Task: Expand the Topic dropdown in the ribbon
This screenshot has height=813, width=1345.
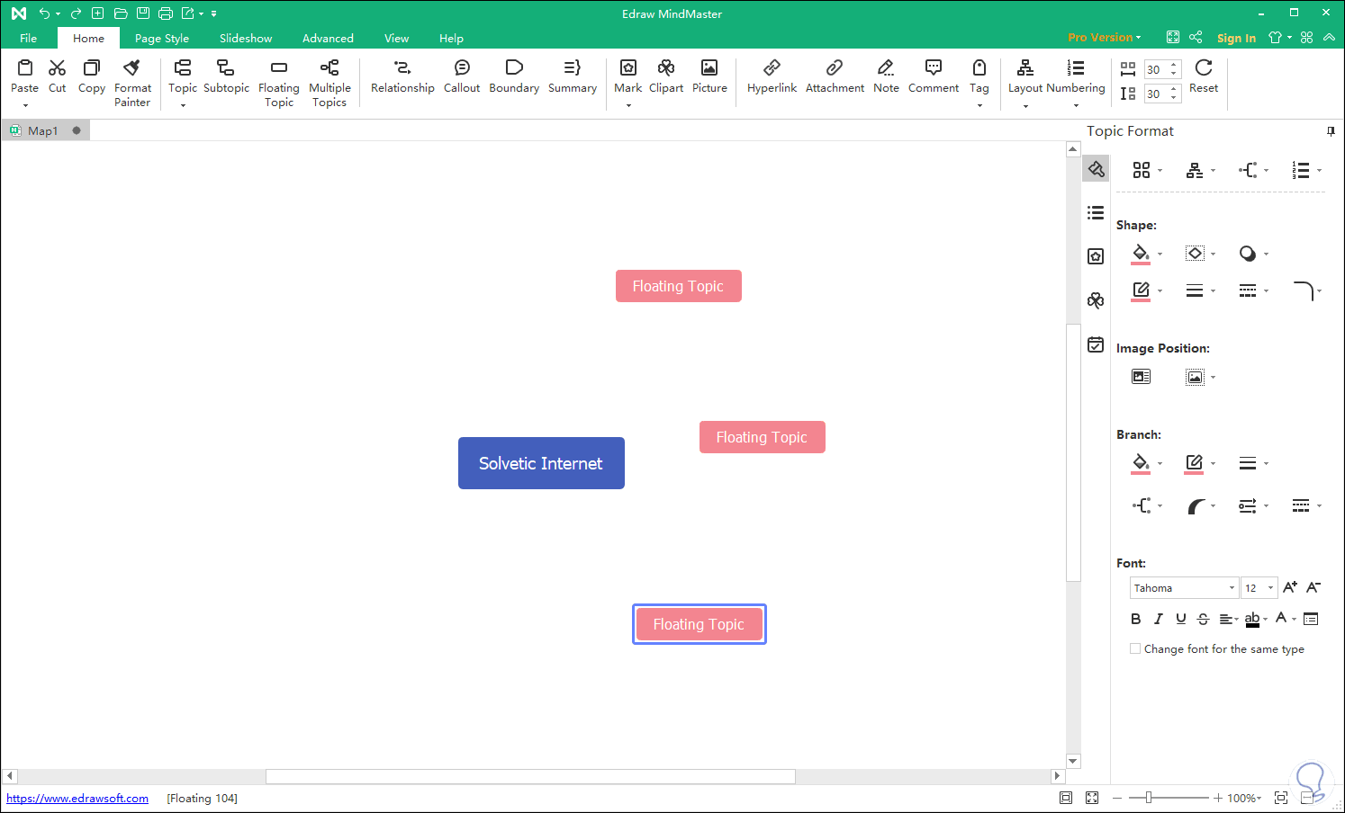Action: pyautogui.click(x=183, y=105)
